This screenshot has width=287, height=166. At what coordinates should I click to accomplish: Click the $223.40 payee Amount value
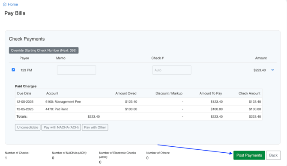[x=260, y=70]
